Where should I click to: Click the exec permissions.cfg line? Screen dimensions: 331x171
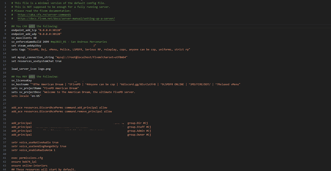[27, 158]
